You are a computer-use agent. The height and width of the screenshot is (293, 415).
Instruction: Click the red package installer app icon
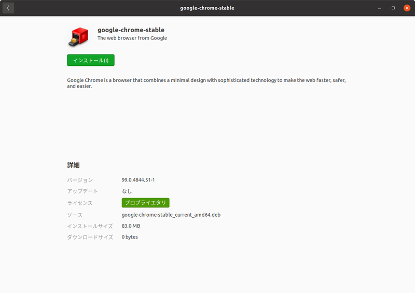click(78, 36)
